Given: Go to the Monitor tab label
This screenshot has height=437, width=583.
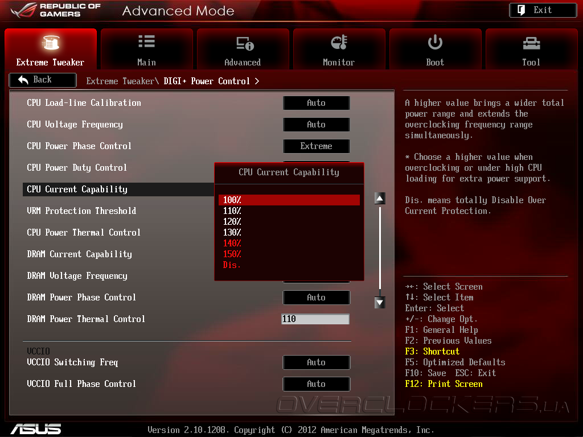Looking at the screenshot, I should tap(339, 63).
